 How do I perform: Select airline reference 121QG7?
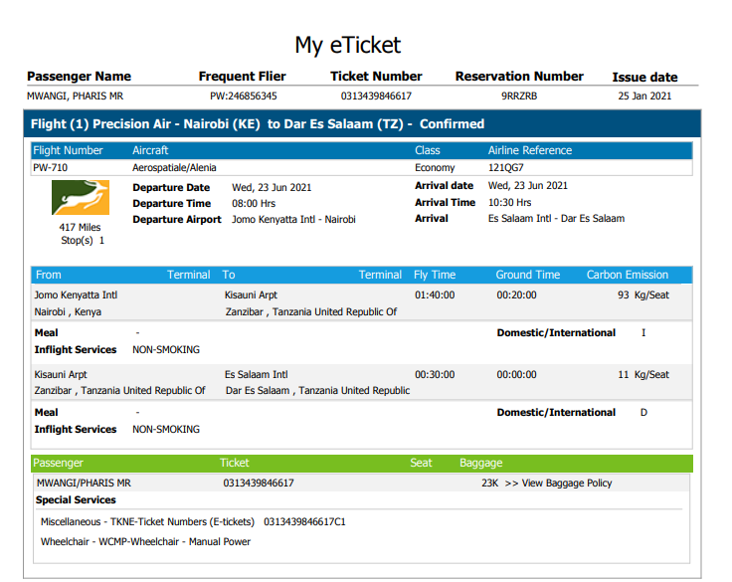pos(506,168)
